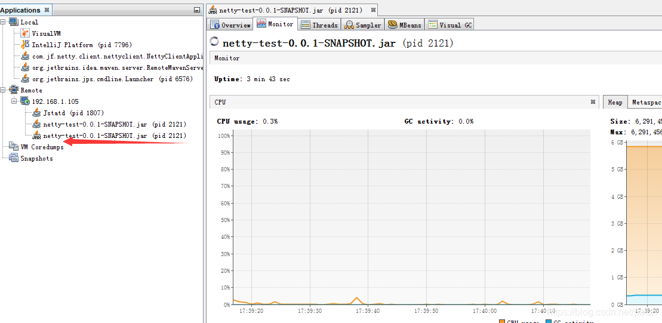Select com.jf.netty.client.nettyclient entry
The image size is (662, 323).
coord(118,56)
